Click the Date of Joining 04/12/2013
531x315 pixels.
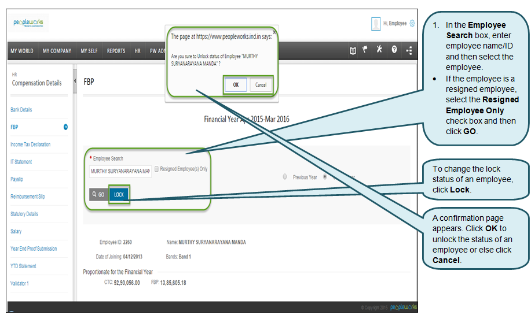133,257
